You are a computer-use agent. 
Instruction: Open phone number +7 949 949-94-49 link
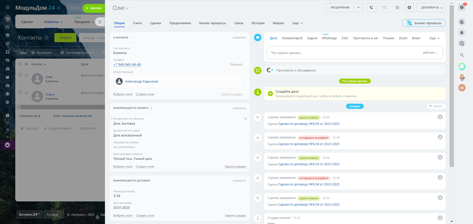127,65
